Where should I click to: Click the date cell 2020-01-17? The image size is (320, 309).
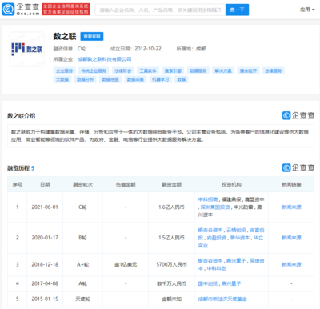click(45, 238)
